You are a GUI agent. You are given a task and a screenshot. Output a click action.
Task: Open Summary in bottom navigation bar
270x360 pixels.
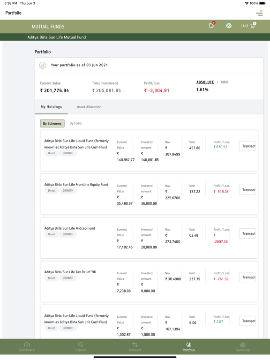pyautogui.click(x=243, y=347)
